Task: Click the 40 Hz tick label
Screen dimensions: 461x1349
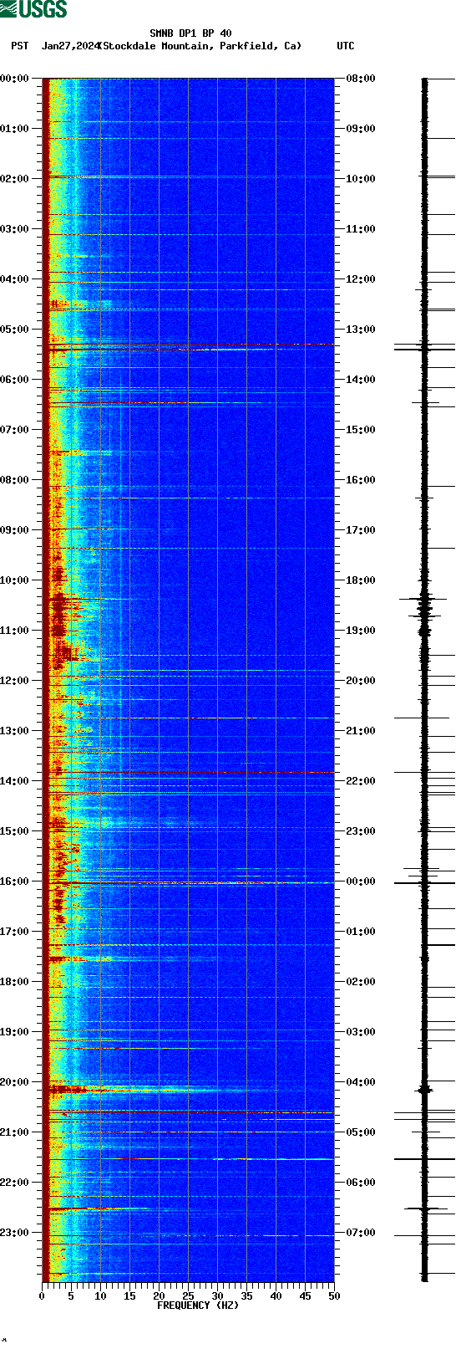Action: [276, 1296]
